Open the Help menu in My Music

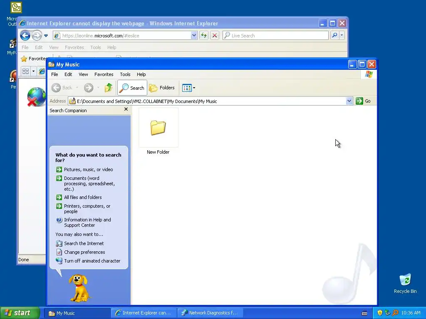[x=141, y=74]
